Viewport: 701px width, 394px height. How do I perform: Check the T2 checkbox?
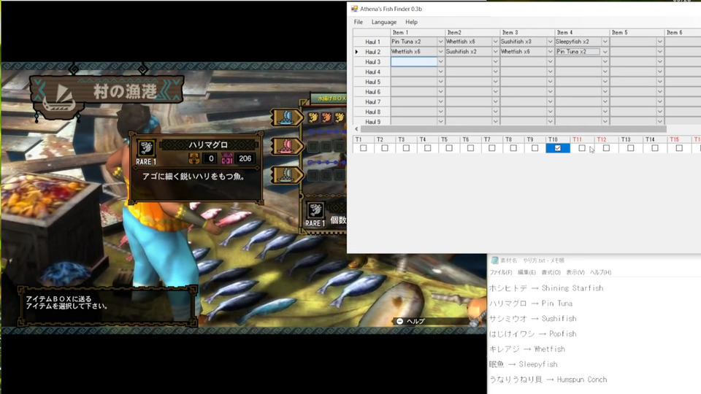click(385, 148)
